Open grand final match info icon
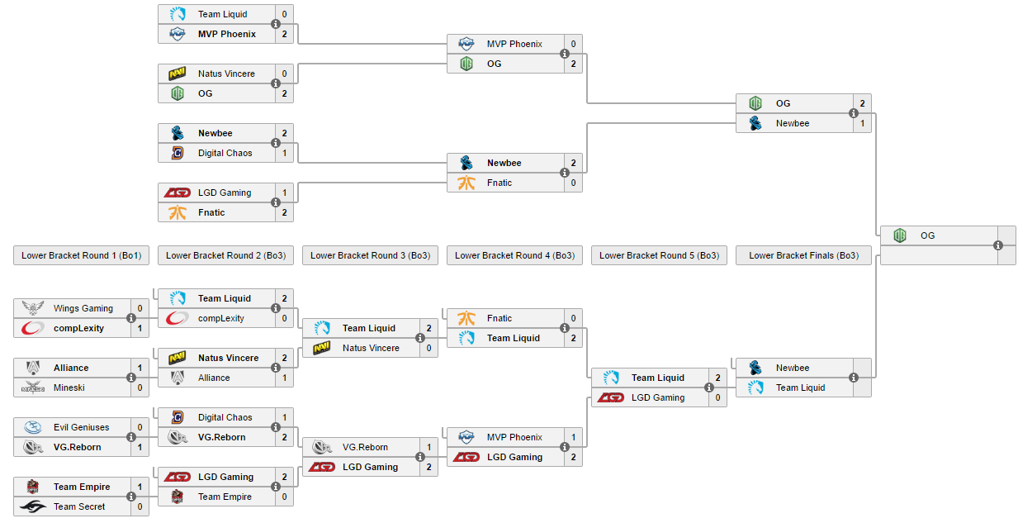1018x523 pixels. pos(998,245)
